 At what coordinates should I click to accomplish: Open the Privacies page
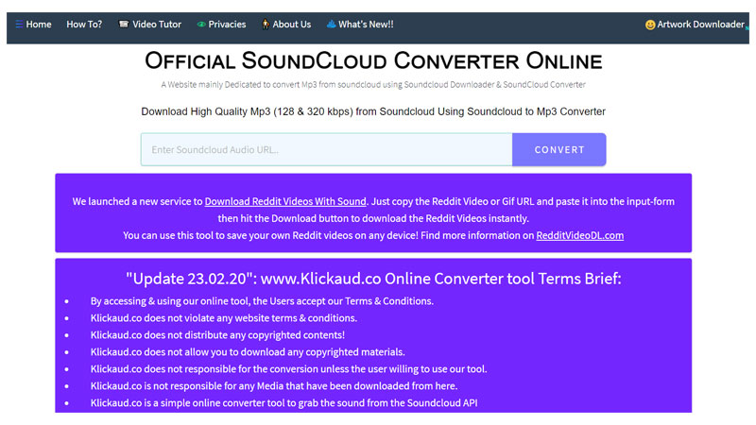coord(227,25)
